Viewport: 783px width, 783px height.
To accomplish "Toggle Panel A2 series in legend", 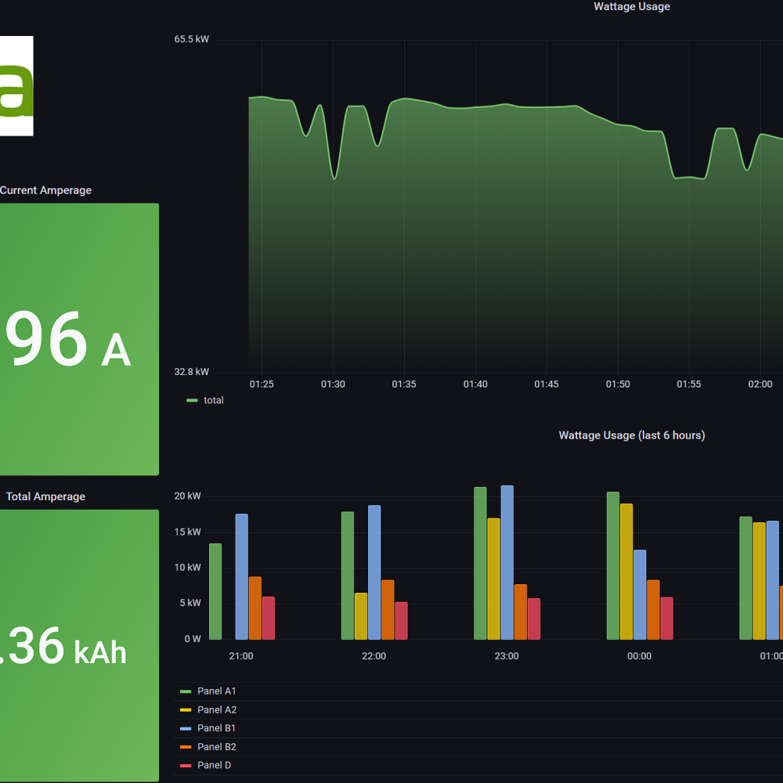I will coord(216,710).
